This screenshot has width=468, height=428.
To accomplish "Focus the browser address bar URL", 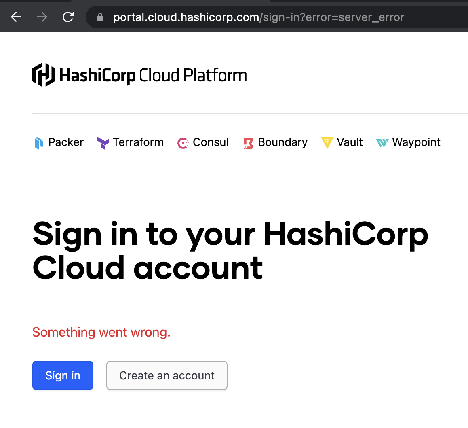I will [x=259, y=17].
